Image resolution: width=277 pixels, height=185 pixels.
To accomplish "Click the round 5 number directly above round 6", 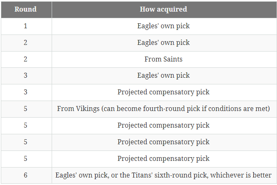I will [x=25, y=159].
